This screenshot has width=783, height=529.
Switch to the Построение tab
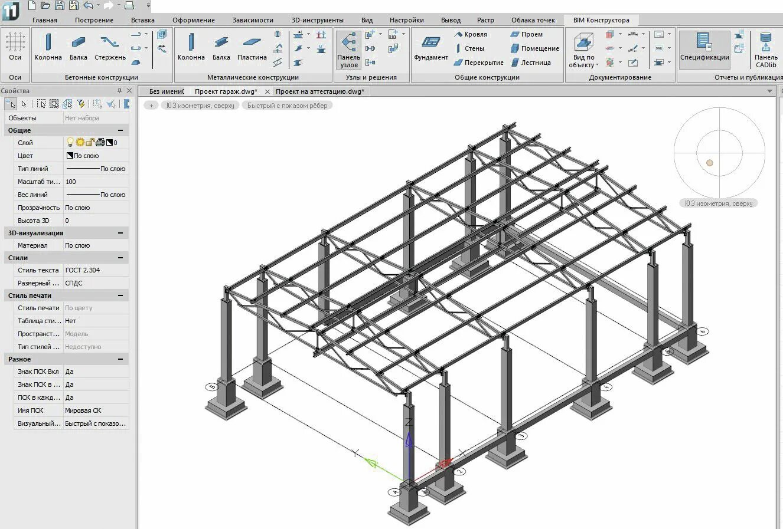[x=94, y=20]
